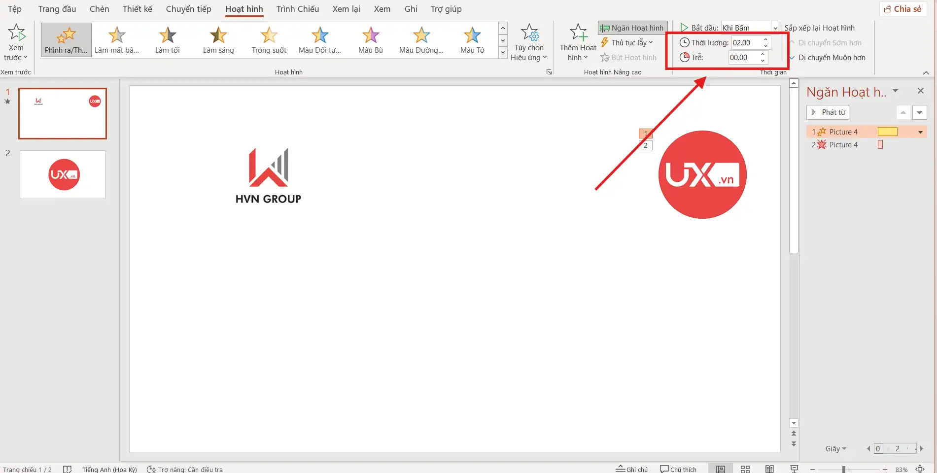Switch to slide sorter view icon
The width and height of the screenshot is (937, 473).
click(745, 469)
